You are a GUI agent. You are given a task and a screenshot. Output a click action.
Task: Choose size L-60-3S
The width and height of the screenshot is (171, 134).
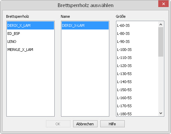pyautogui.click(x=137, y=25)
